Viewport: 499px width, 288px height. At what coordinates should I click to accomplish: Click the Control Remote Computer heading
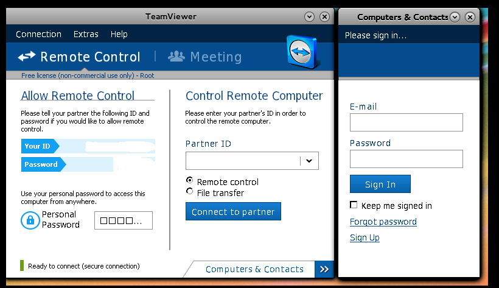click(x=254, y=96)
